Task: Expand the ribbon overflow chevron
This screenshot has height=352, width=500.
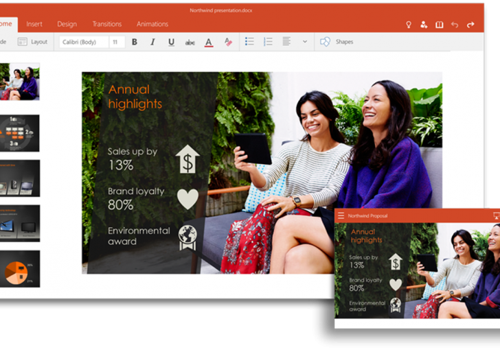Action: [305, 42]
